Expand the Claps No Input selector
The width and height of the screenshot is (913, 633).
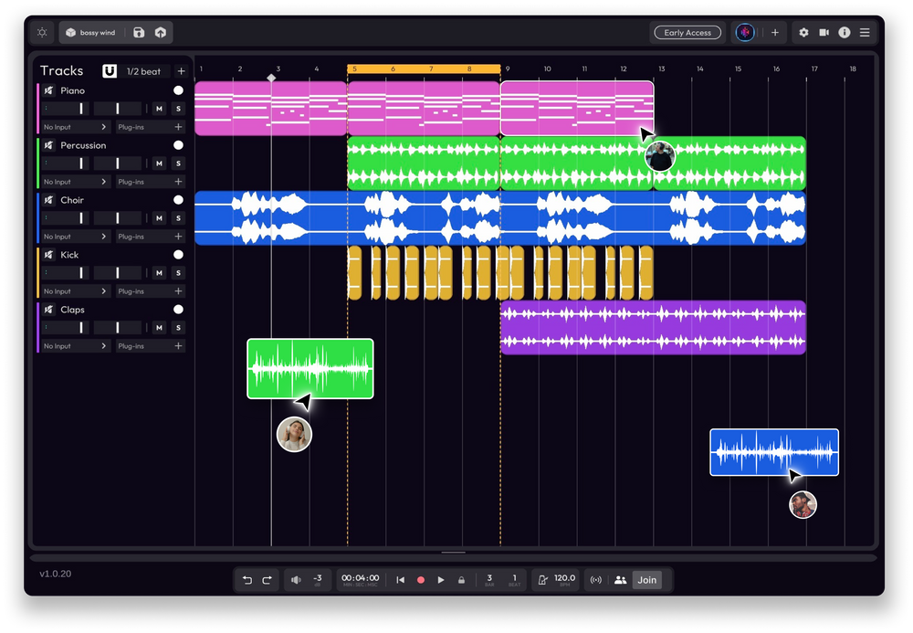click(x=75, y=345)
